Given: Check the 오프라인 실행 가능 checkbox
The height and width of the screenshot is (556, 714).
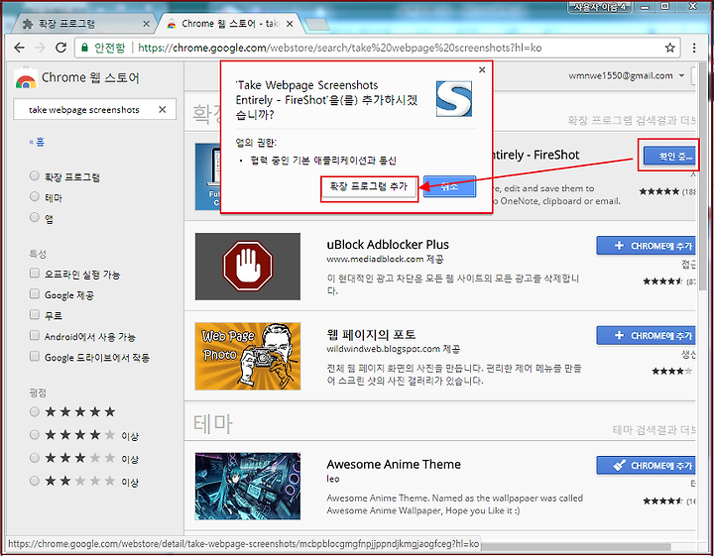Looking at the screenshot, I should 34,273.
